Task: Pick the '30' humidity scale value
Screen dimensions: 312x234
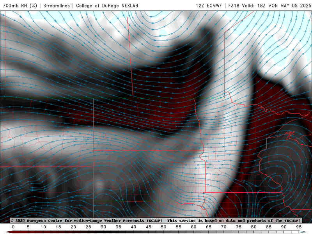Action: (103, 227)
